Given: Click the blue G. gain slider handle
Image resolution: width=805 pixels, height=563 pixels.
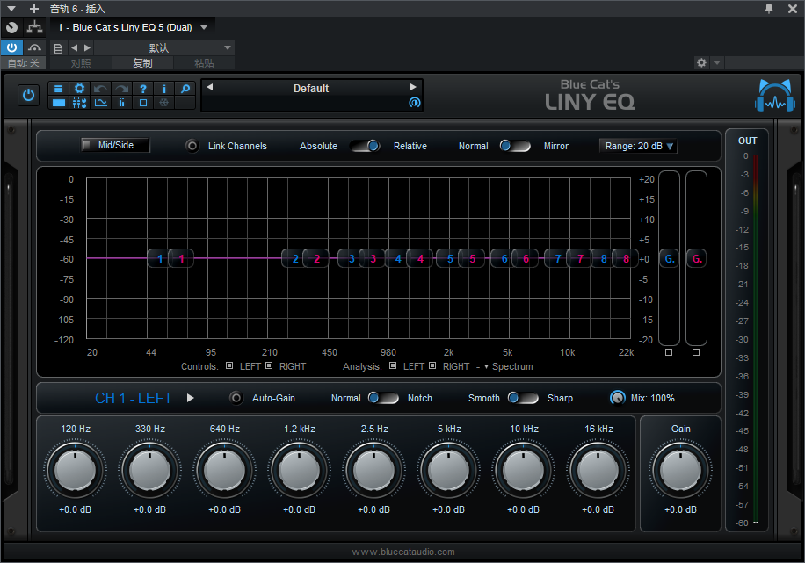Looking at the screenshot, I should click(670, 258).
